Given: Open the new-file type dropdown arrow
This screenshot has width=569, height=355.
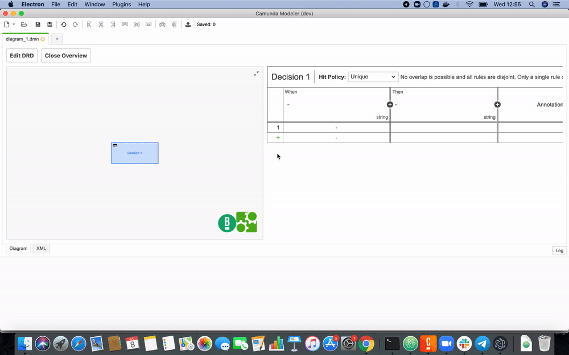Looking at the screenshot, I should click(14, 24).
